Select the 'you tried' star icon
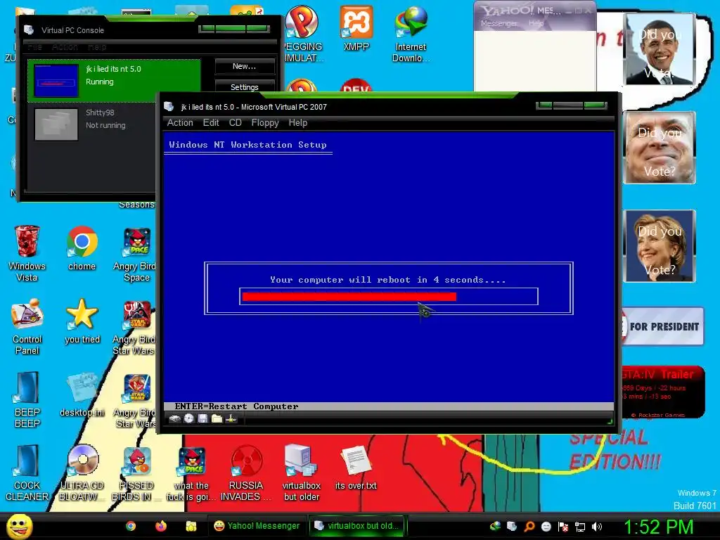 coord(82,321)
